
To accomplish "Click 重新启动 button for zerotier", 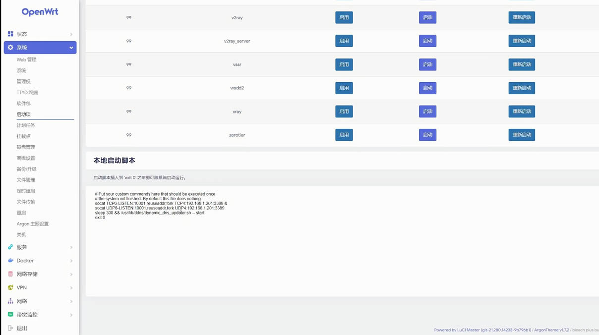I will tap(522, 135).
